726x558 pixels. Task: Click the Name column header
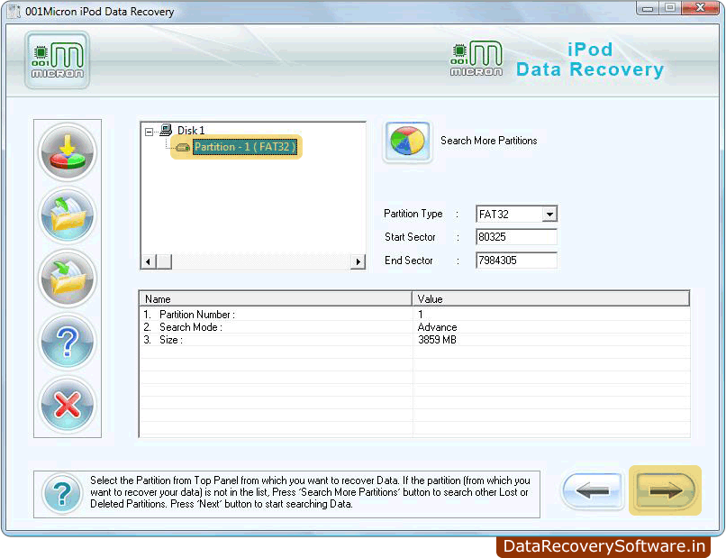pos(276,299)
